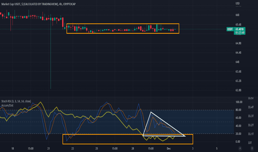Click the 63.2B price axis label
This screenshot has height=152, width=258.
point(238,81)
